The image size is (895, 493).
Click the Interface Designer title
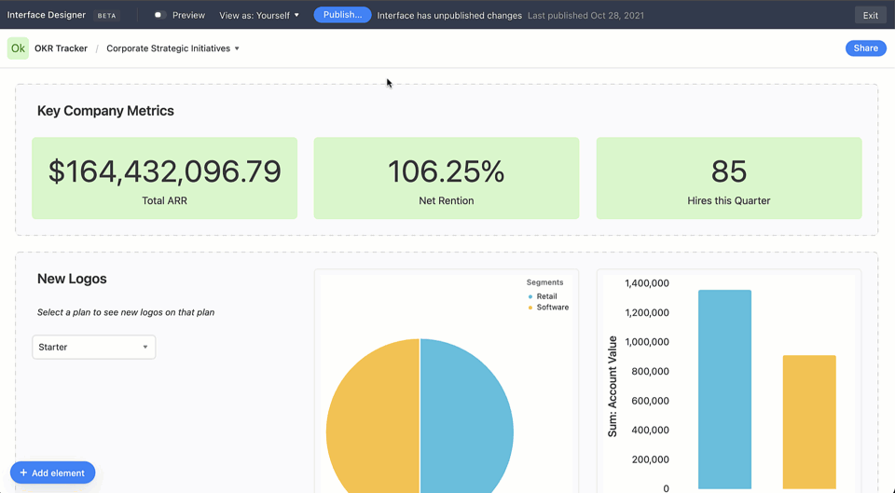[47, 15]
